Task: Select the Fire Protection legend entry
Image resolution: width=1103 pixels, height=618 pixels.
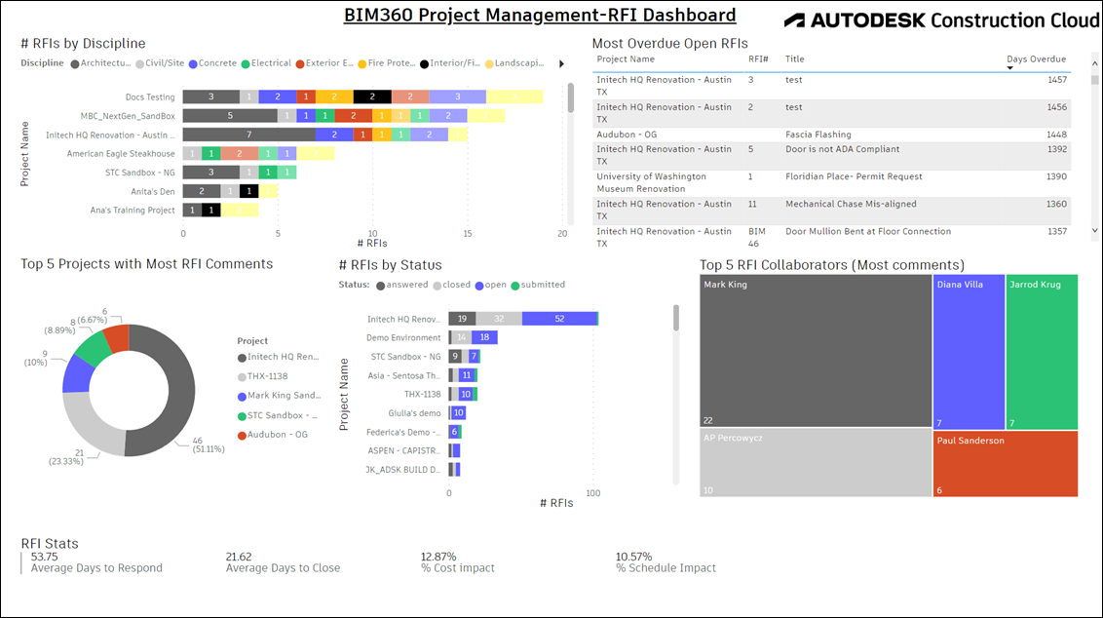Action: tap(386, 63)
